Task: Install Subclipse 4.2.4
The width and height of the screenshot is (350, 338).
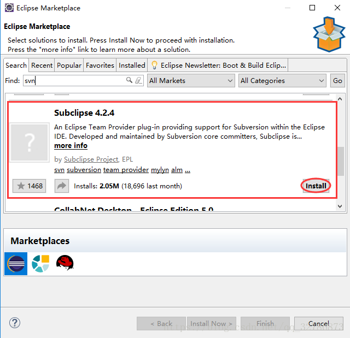Action: [316, 186]
